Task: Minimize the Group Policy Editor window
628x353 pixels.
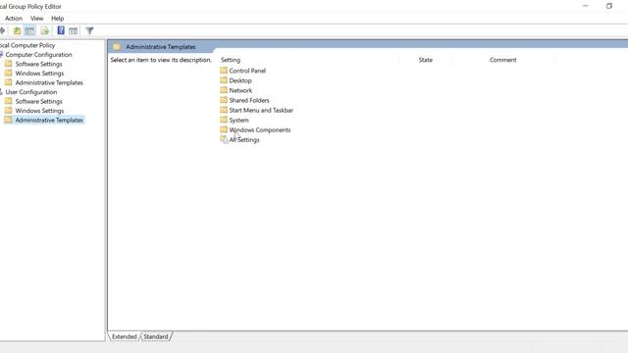Action: pyautogui.click(x=586, y=6)
